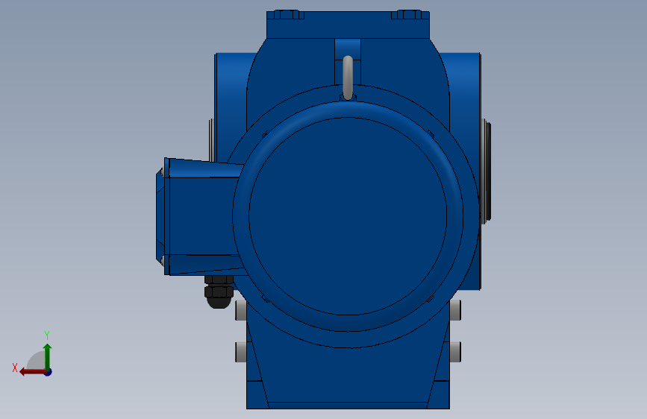Screen dimensions: 647x419
Task: Click the green Y axis arrow of triad
Action: [48, 356]
